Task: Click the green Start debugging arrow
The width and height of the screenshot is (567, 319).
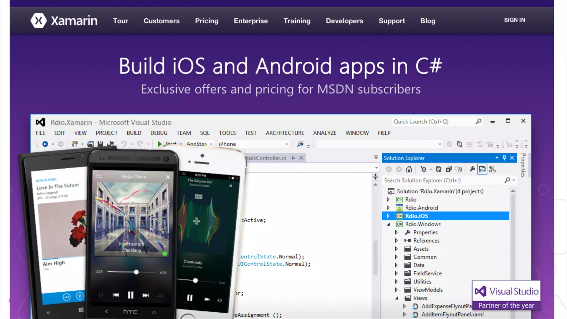Action: (x=160, y=144)
